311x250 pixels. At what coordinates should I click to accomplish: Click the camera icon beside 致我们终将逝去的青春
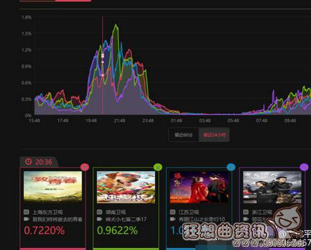tap(26, 219)
